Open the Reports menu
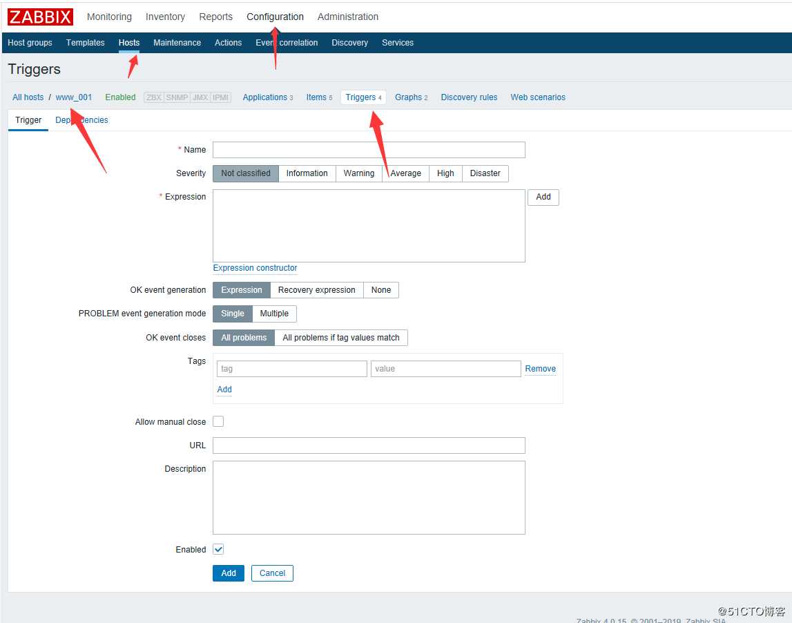Viewport: 792px width, 623px height. [215, 17]
